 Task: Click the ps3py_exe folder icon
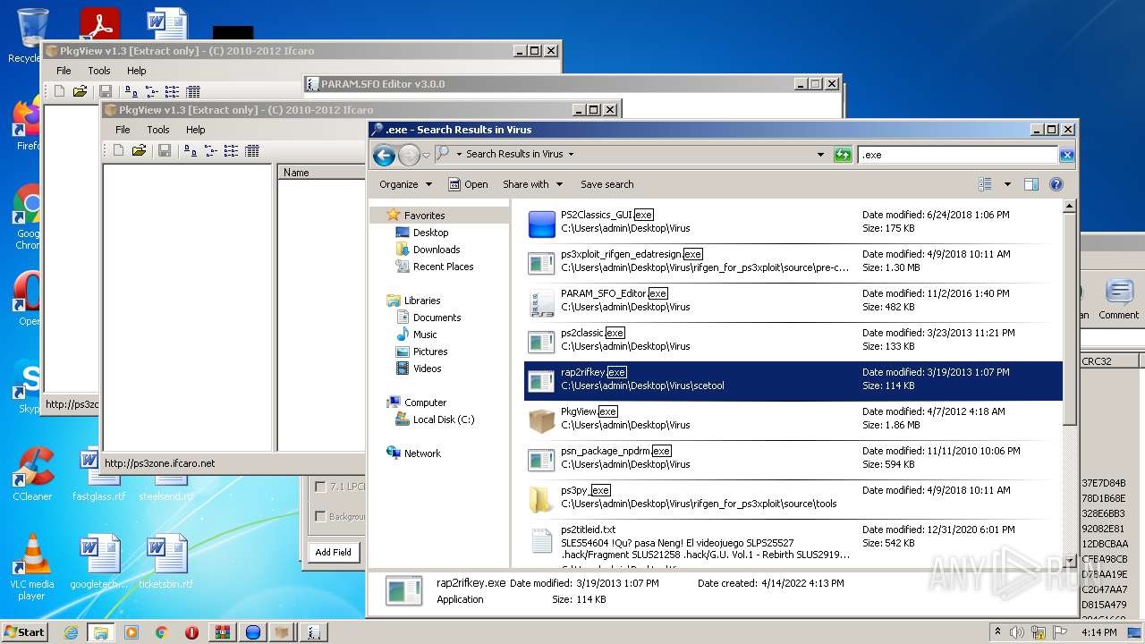(540, 499)
